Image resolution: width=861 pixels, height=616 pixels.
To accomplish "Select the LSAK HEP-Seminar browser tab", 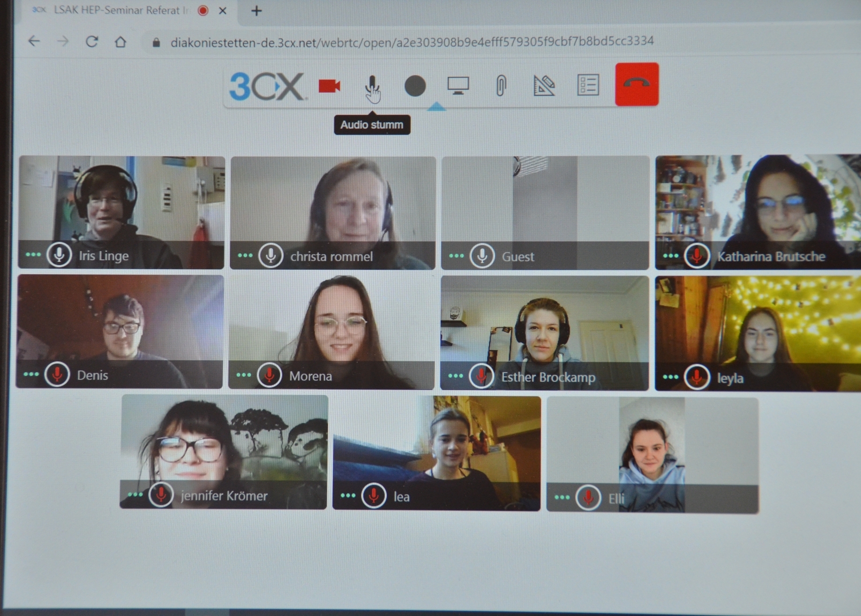I will (x=117, y=10).
